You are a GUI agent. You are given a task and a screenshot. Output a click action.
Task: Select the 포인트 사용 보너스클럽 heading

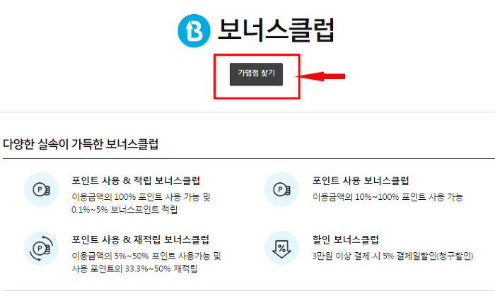pyautogui.click(x=361, y=181)
